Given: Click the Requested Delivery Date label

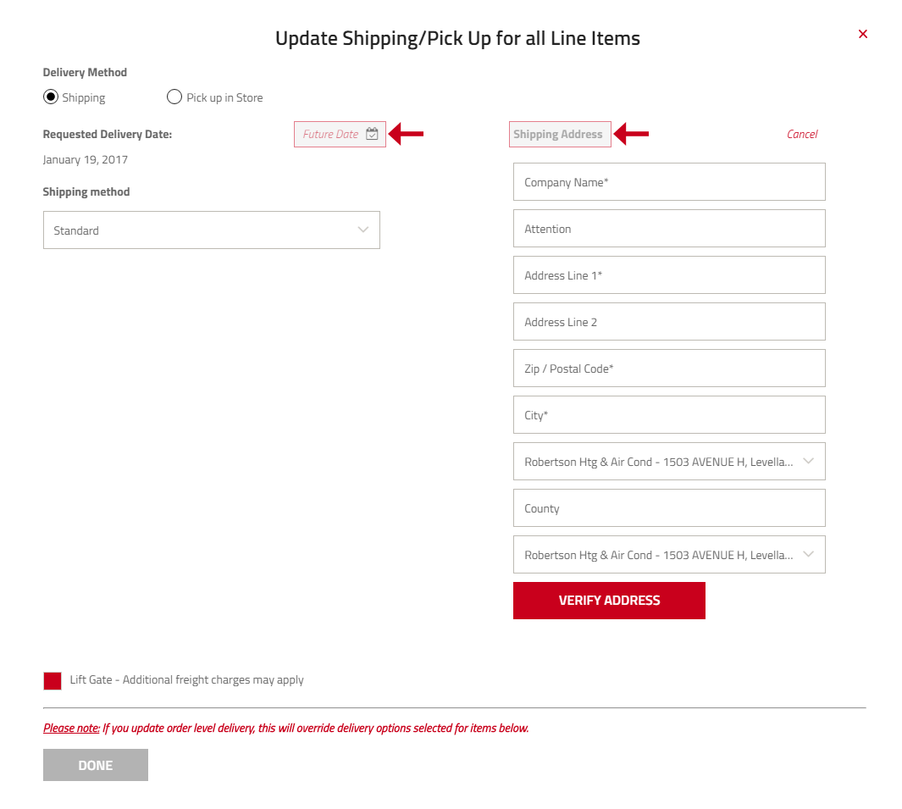Looking at the screenshot, I should pos(108,134).
